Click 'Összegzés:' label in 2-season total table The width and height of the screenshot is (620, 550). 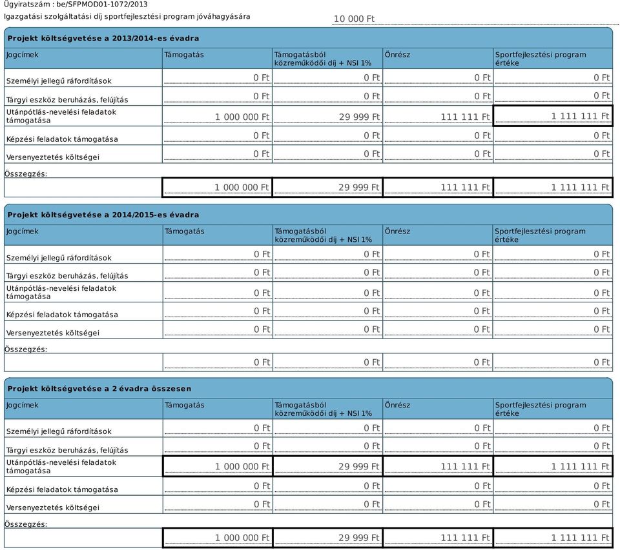[26, 524]
